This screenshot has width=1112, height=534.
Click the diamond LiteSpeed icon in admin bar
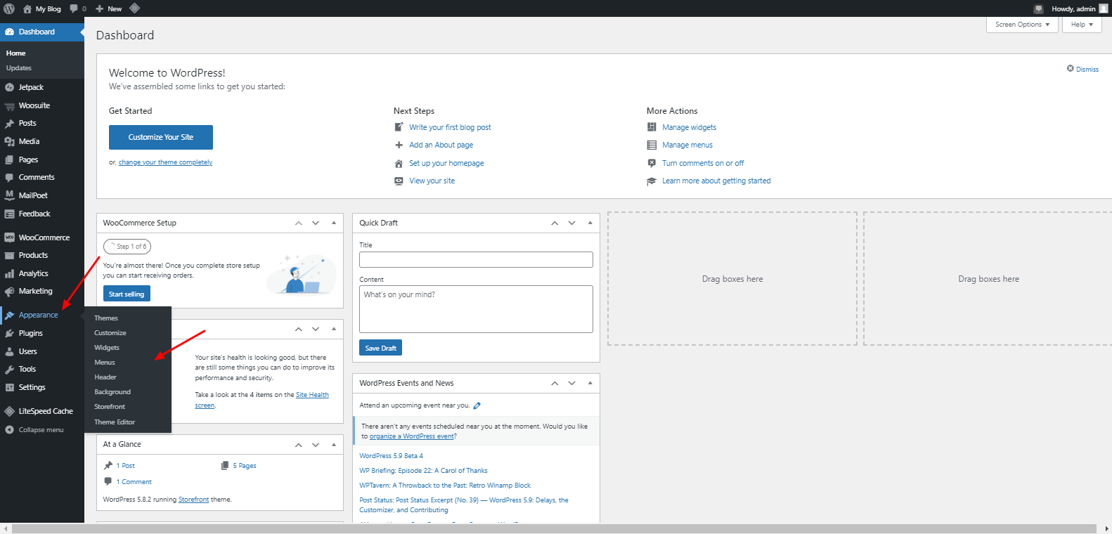(134, 8)
